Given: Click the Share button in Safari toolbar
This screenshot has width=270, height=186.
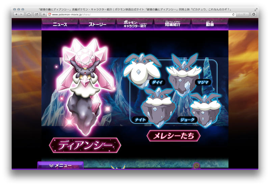Looking at the screenshot, I should [x=36, y=15].
